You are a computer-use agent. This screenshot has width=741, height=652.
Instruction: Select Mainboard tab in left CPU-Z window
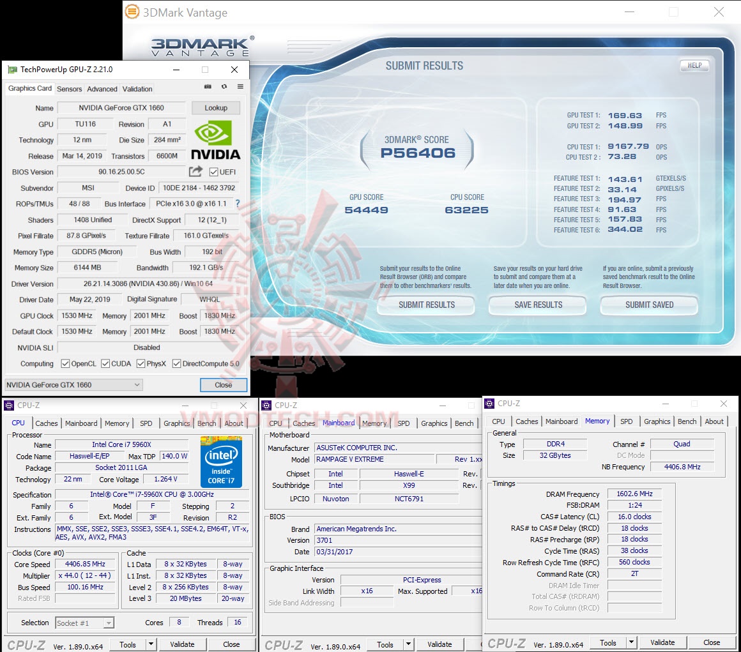pos(81,423)
